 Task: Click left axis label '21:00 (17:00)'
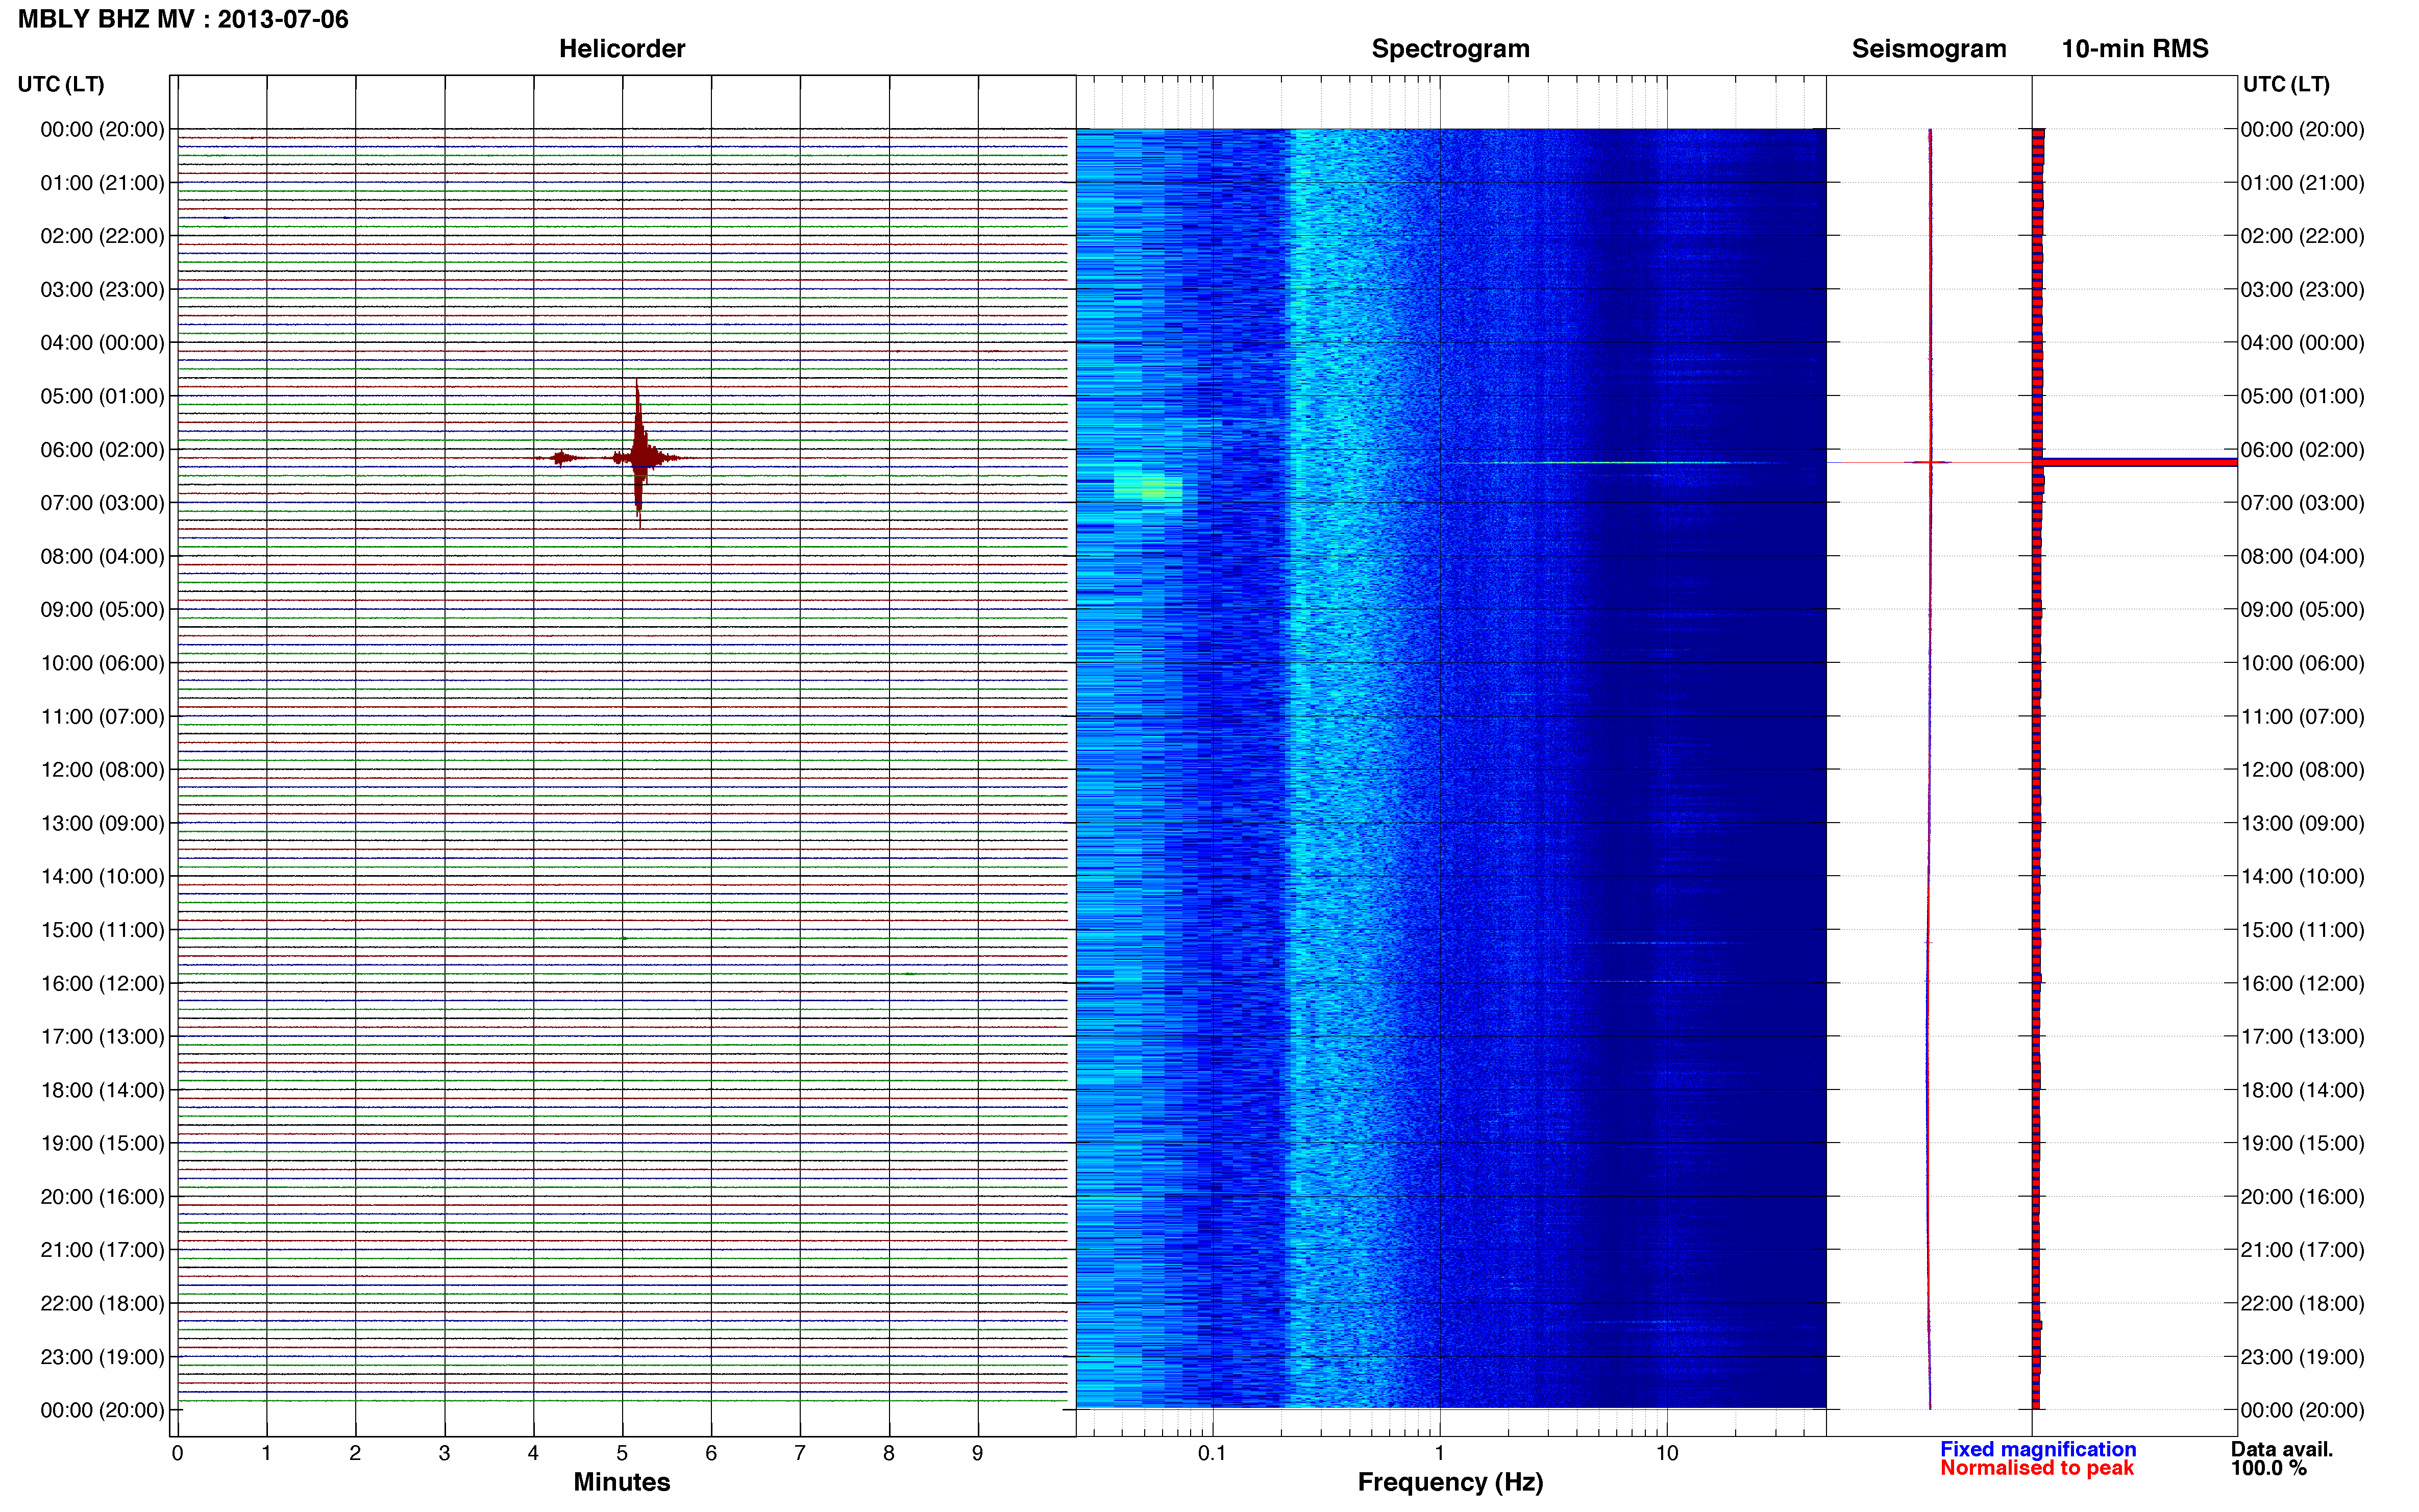click(102, 1250)
